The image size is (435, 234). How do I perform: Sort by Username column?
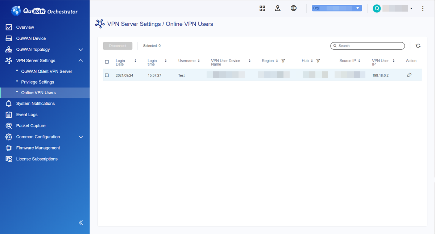199,61
